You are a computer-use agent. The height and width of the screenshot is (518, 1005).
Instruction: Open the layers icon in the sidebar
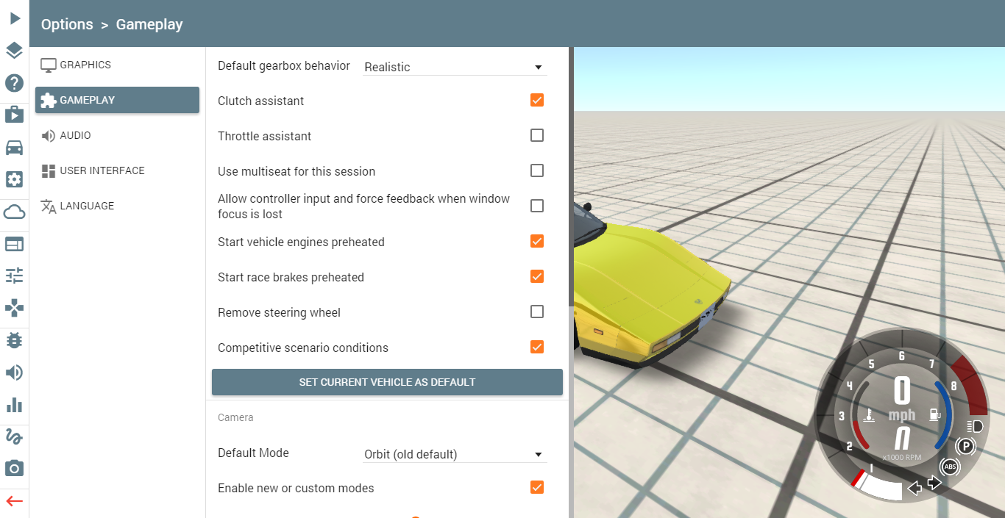click(15, 51)
